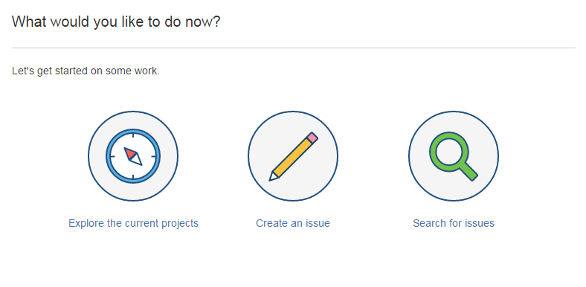Image resolution: width=586 pixels, height=287 pixels.
Task: Click the white compass needle half
Action: pyautogui.click(x=137, y=161)
